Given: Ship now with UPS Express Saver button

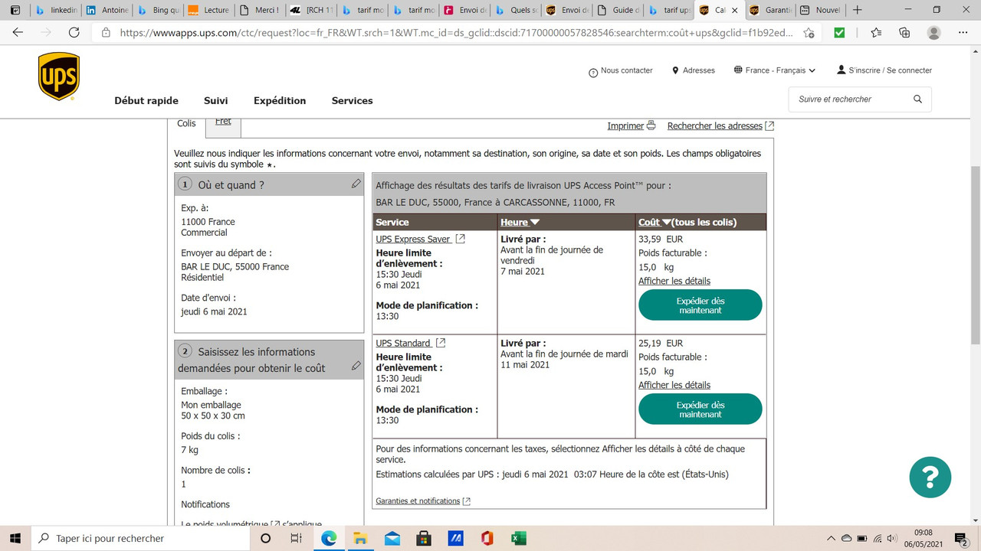Looking at the screenshot, I should (x=700, y=305).
